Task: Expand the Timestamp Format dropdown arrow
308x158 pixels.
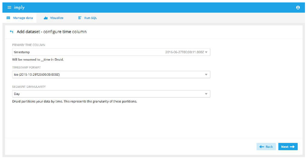Action: point(206,74)
